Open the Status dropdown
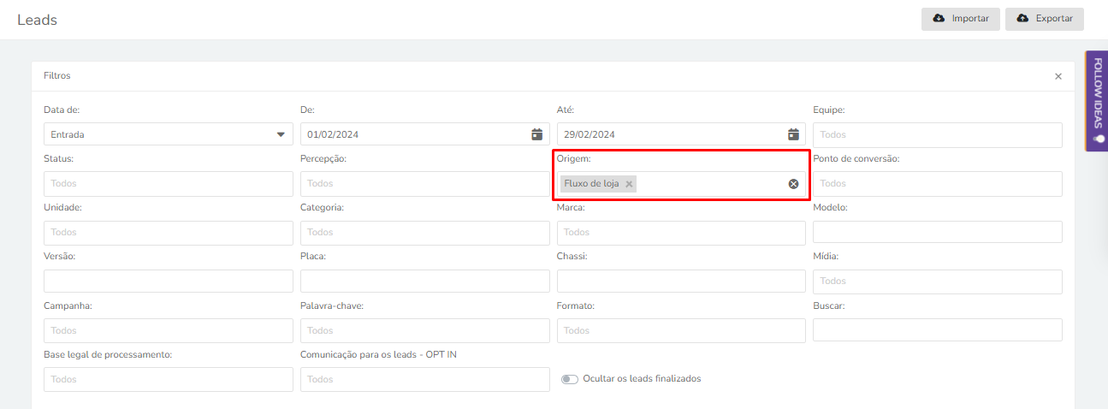Image resolution: width=1108 pixels, height=409 pixels. click(169, 184)
